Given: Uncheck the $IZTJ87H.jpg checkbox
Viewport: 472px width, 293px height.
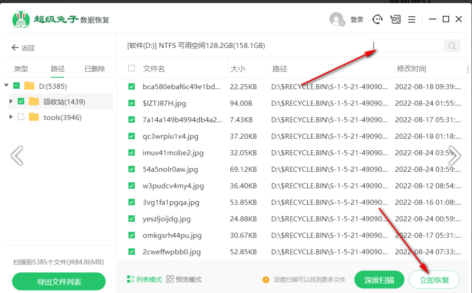Looking at the screenshot, I should tap(131, 103).
